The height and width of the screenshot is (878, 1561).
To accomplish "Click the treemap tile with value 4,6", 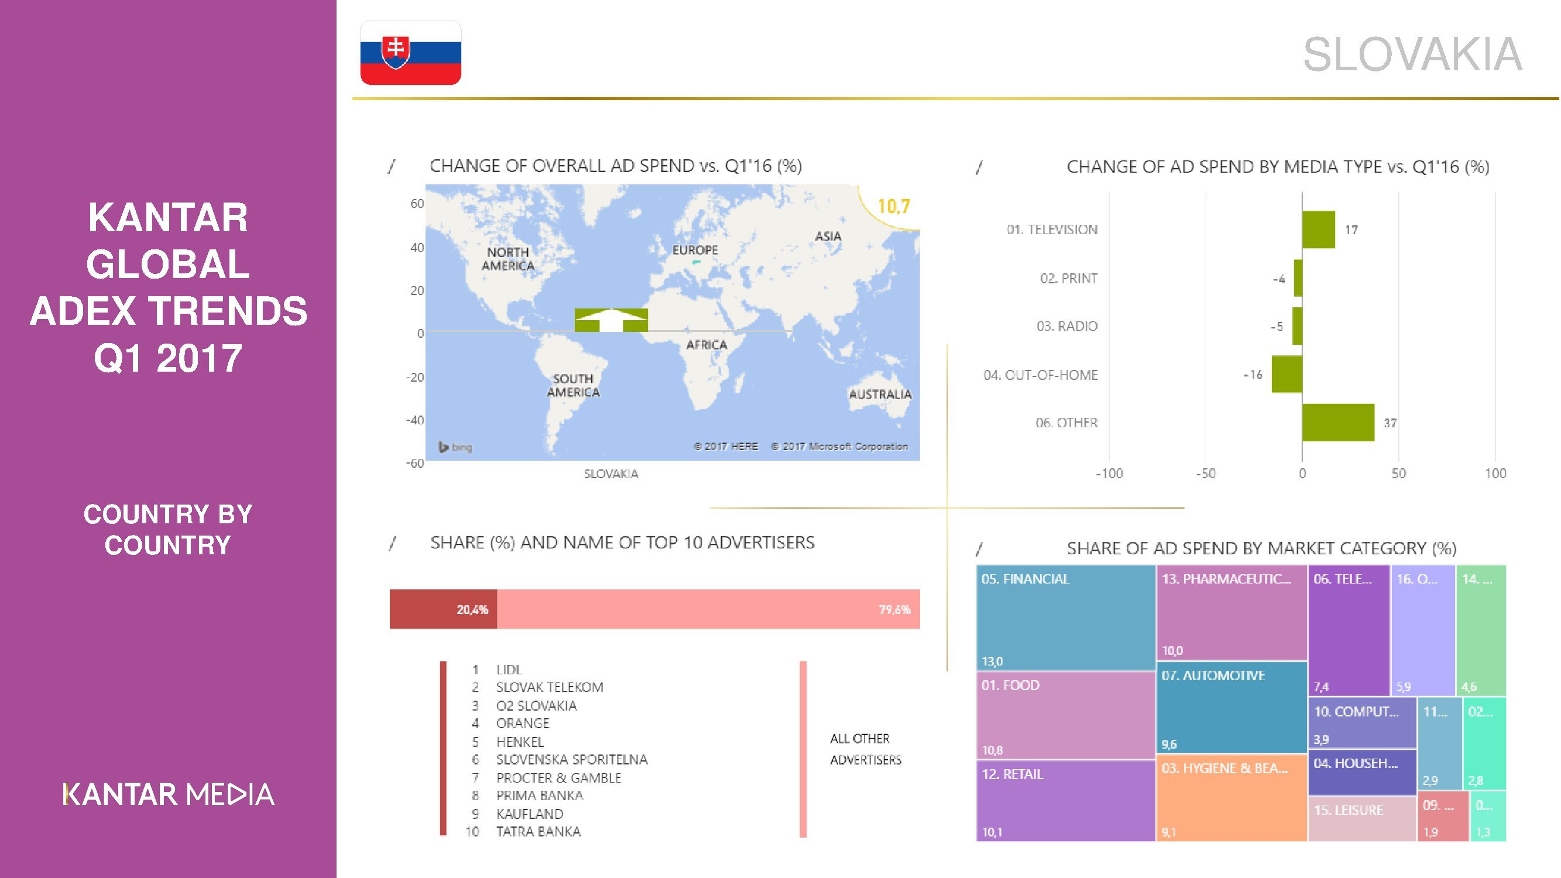I will pyautogui.click(x=1481, y=630).
